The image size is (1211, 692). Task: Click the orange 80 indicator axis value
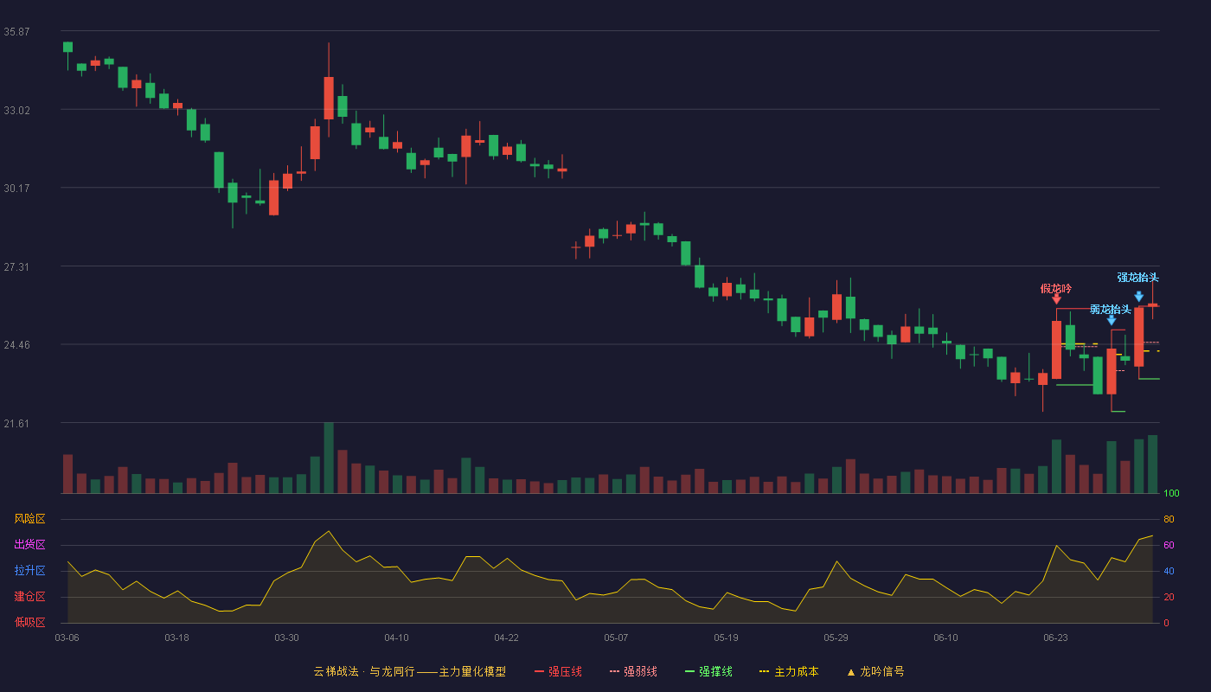(x=1169, y=519)
